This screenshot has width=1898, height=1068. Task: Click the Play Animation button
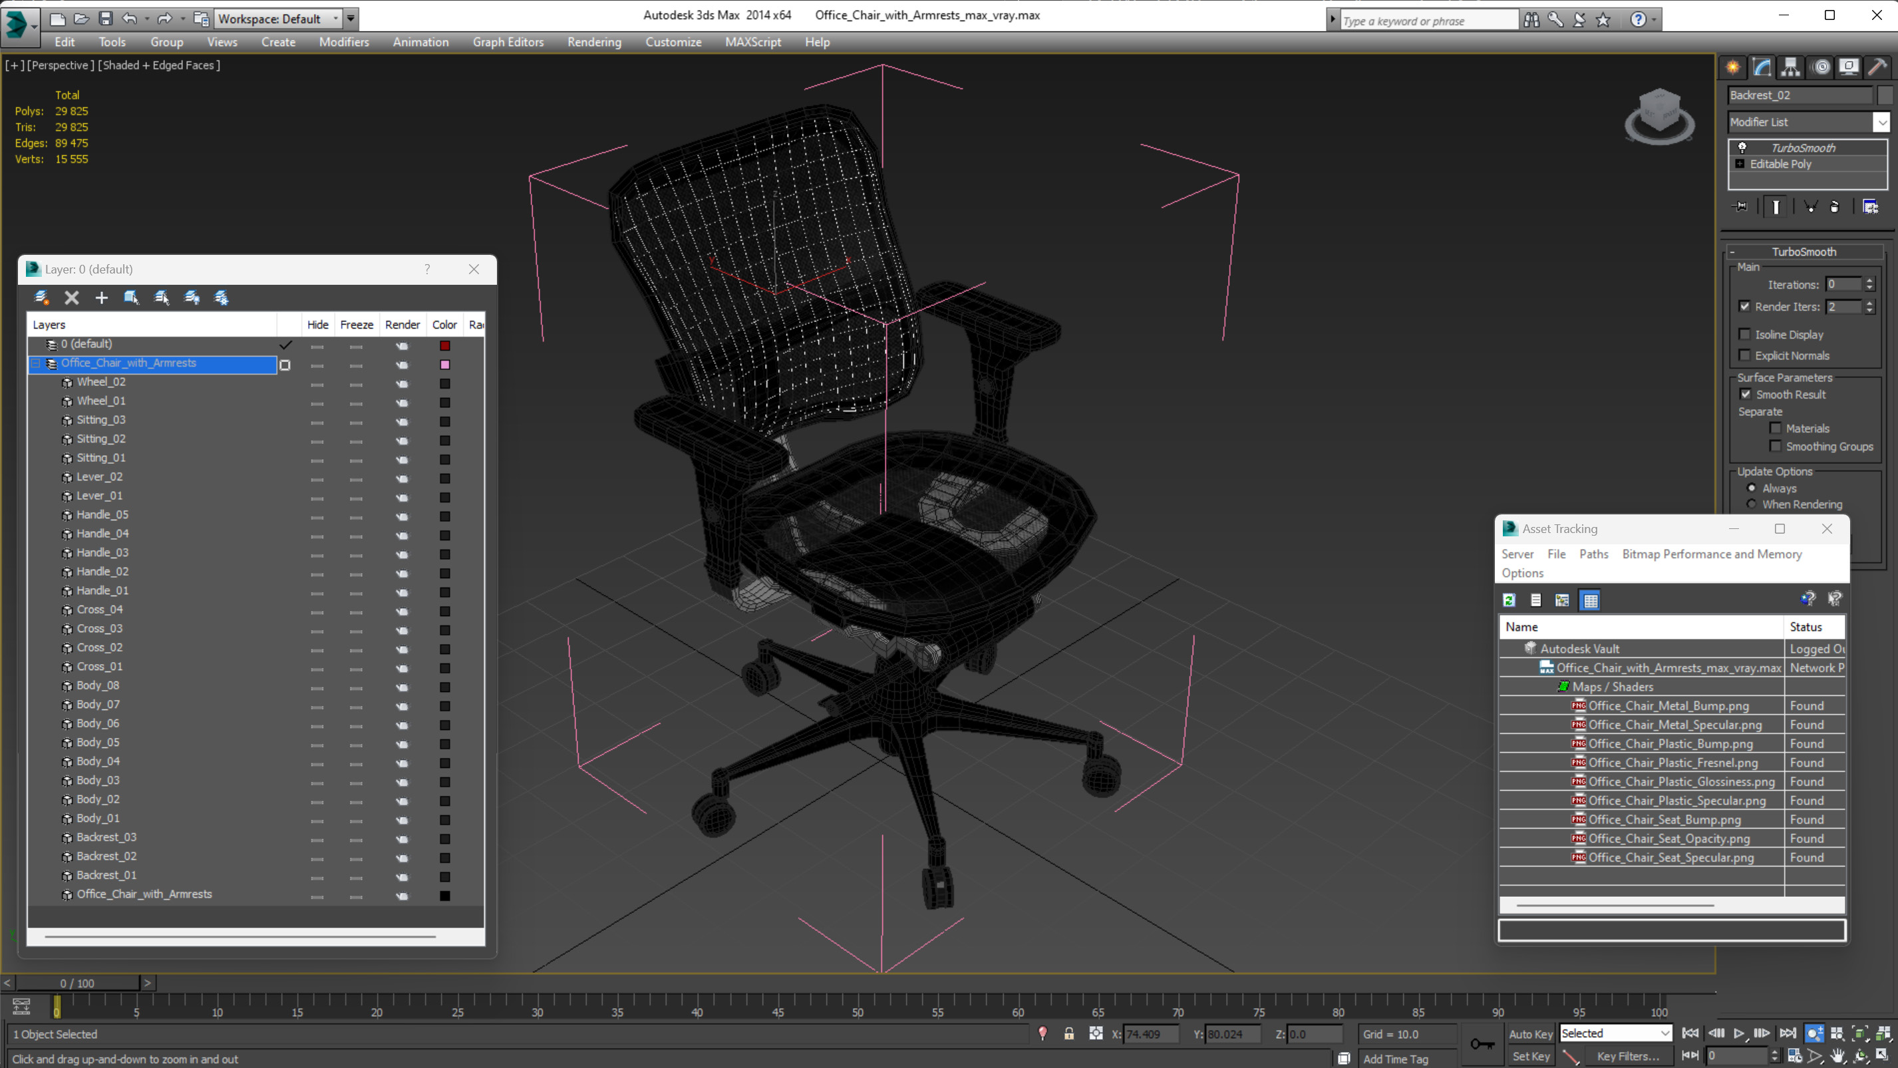1739,1033
